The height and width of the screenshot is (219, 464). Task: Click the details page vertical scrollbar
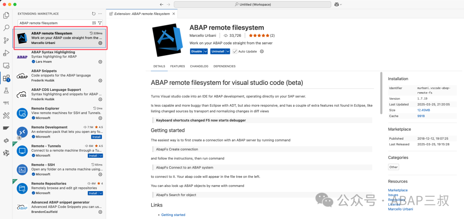pyautogui.click(x=381, y=93)
